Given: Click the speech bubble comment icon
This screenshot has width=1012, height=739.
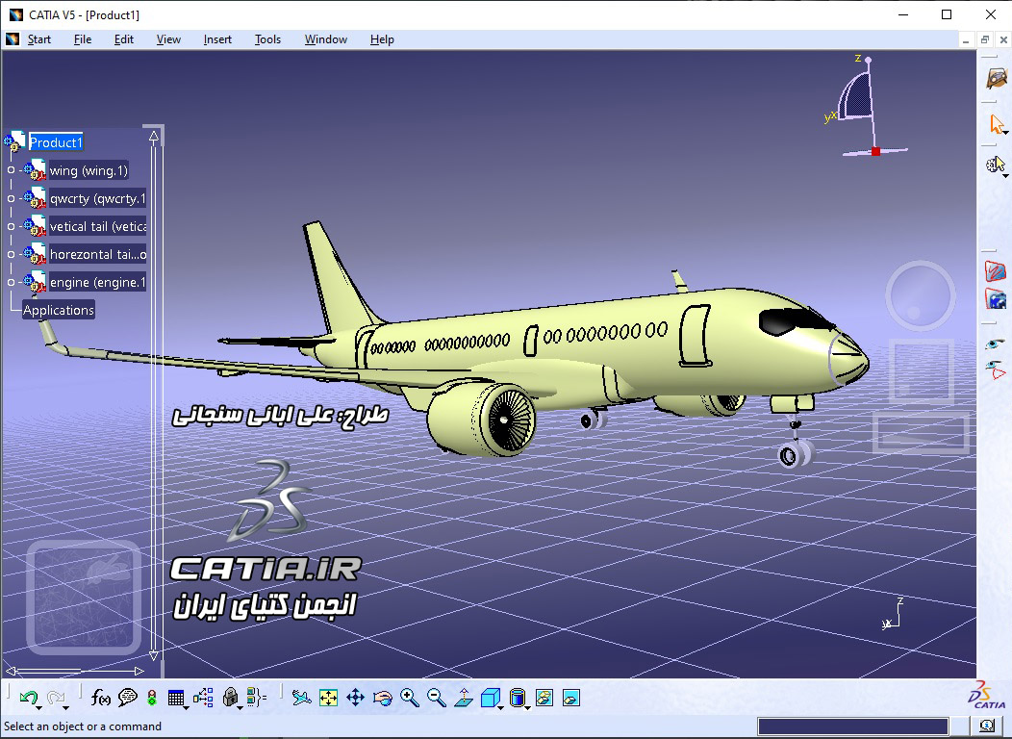Looking at the screenshot, I should click(128, 697).
